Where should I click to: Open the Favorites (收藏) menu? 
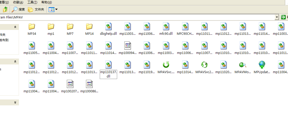pos(18,2)
